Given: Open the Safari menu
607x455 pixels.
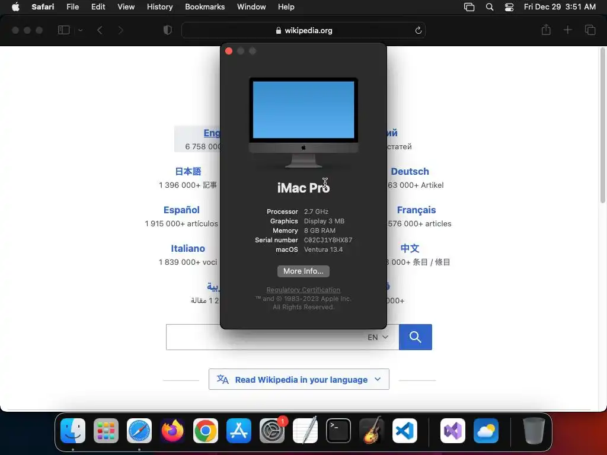Looking at the screenshot, I should tap(43, 7).
